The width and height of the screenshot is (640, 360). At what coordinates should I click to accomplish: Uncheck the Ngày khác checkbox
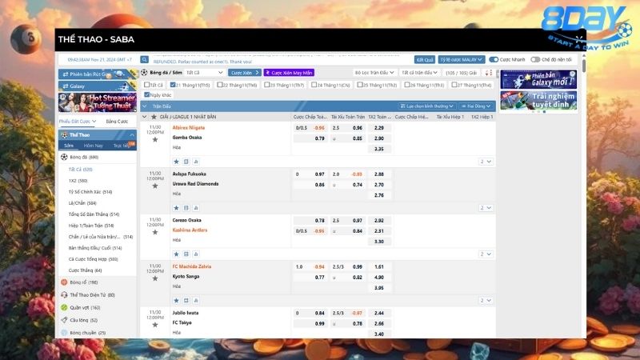tap(147, 94)
